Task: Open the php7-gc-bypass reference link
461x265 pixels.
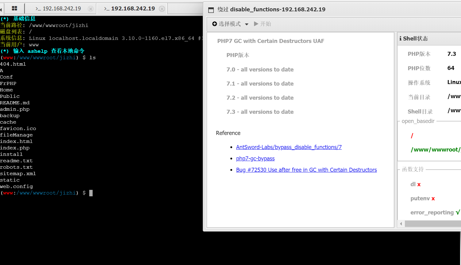Action: pos(255,159)
